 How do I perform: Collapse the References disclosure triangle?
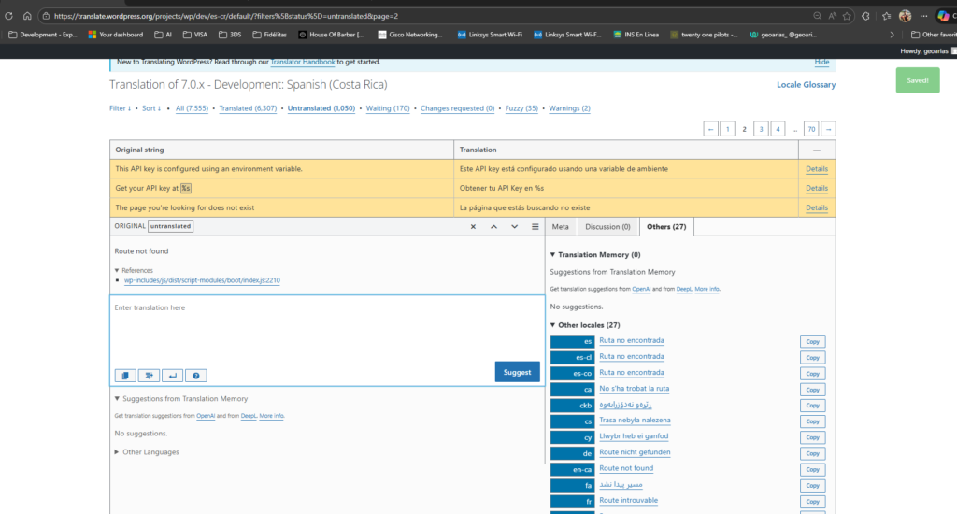(x=118, y=270)
